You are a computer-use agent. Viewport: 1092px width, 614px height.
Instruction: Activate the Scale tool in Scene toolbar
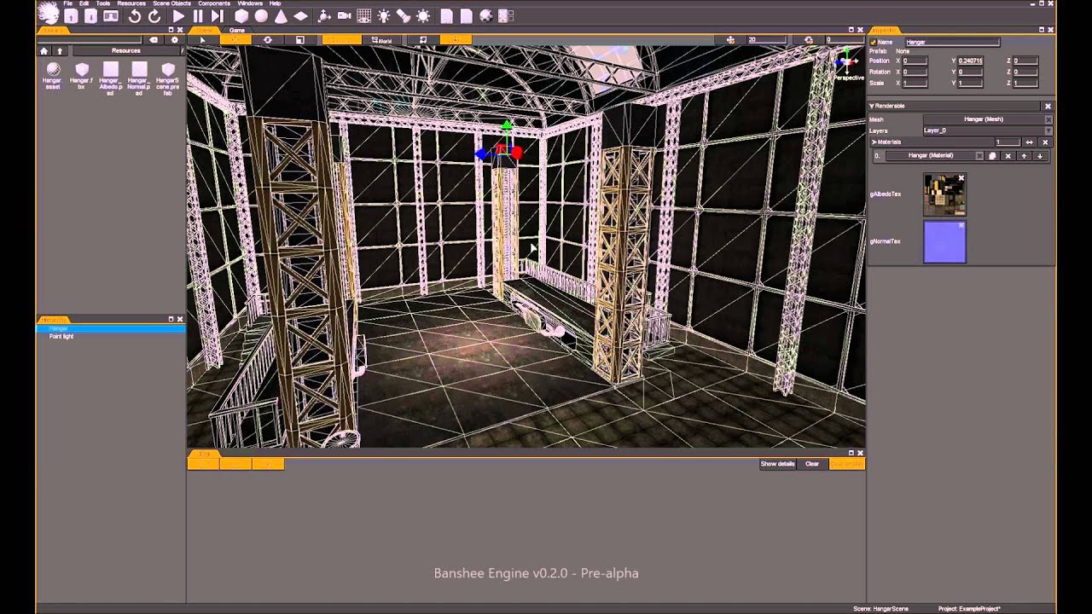point(300,40)
